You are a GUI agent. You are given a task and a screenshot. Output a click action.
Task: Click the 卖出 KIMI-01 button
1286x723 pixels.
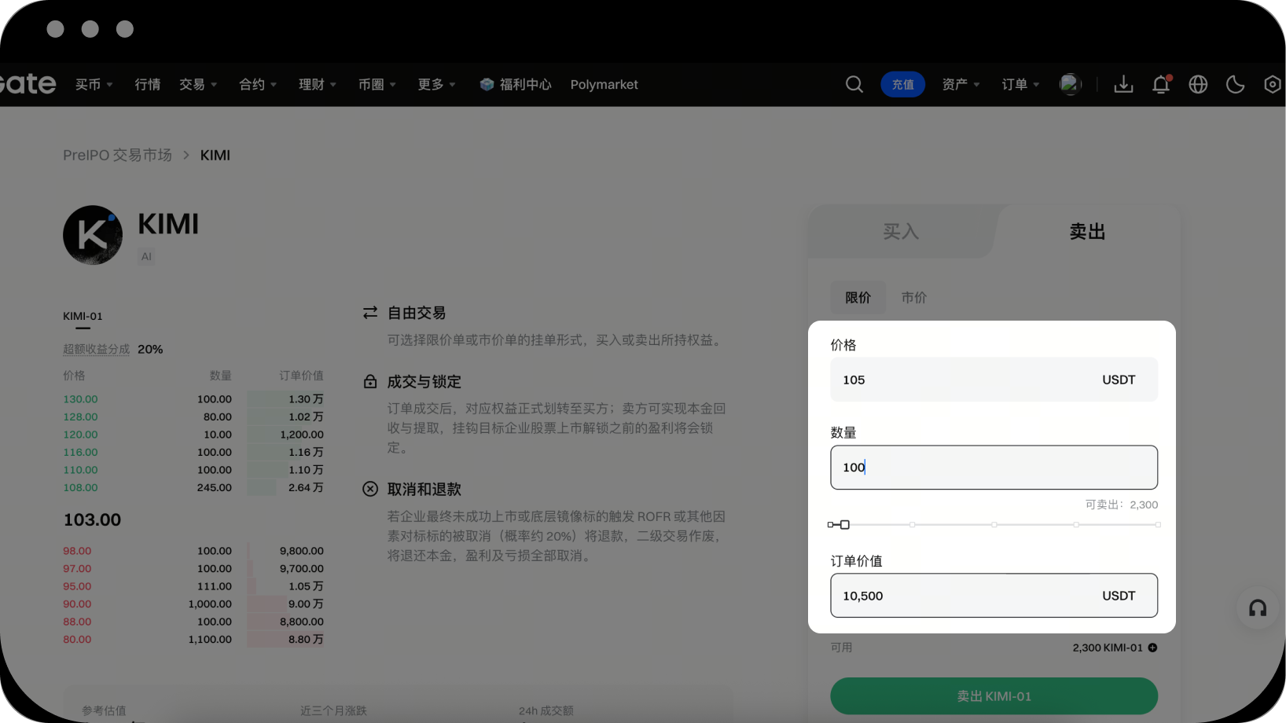point(994,696)
